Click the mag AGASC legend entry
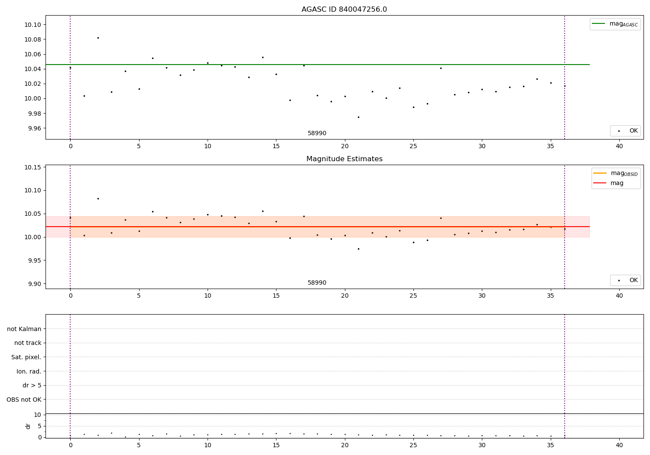Image resolution: width=650 pixels, height=455 pixels. [615, 24]
